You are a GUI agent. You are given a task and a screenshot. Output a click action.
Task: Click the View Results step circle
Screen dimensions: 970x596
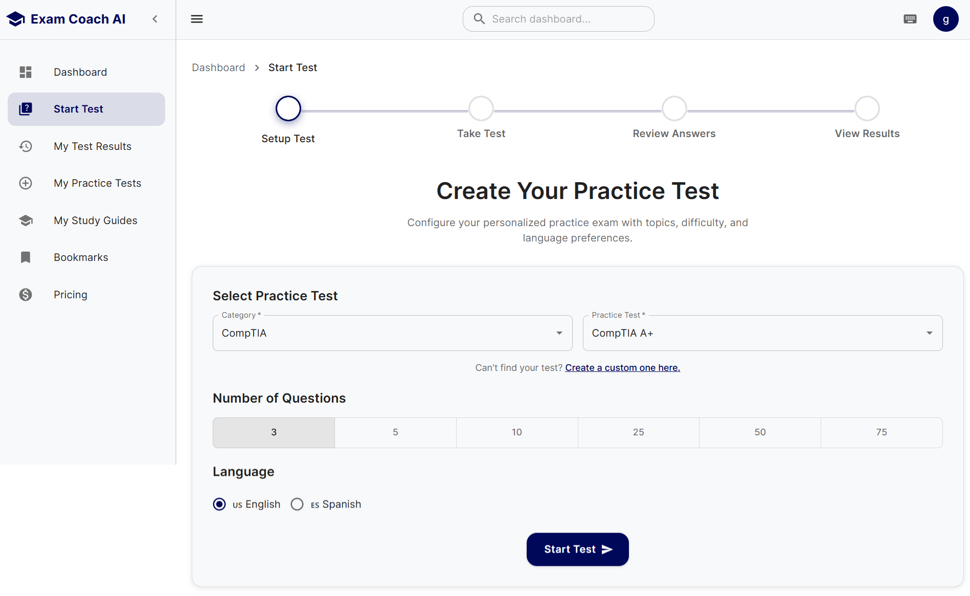(867, 108)
